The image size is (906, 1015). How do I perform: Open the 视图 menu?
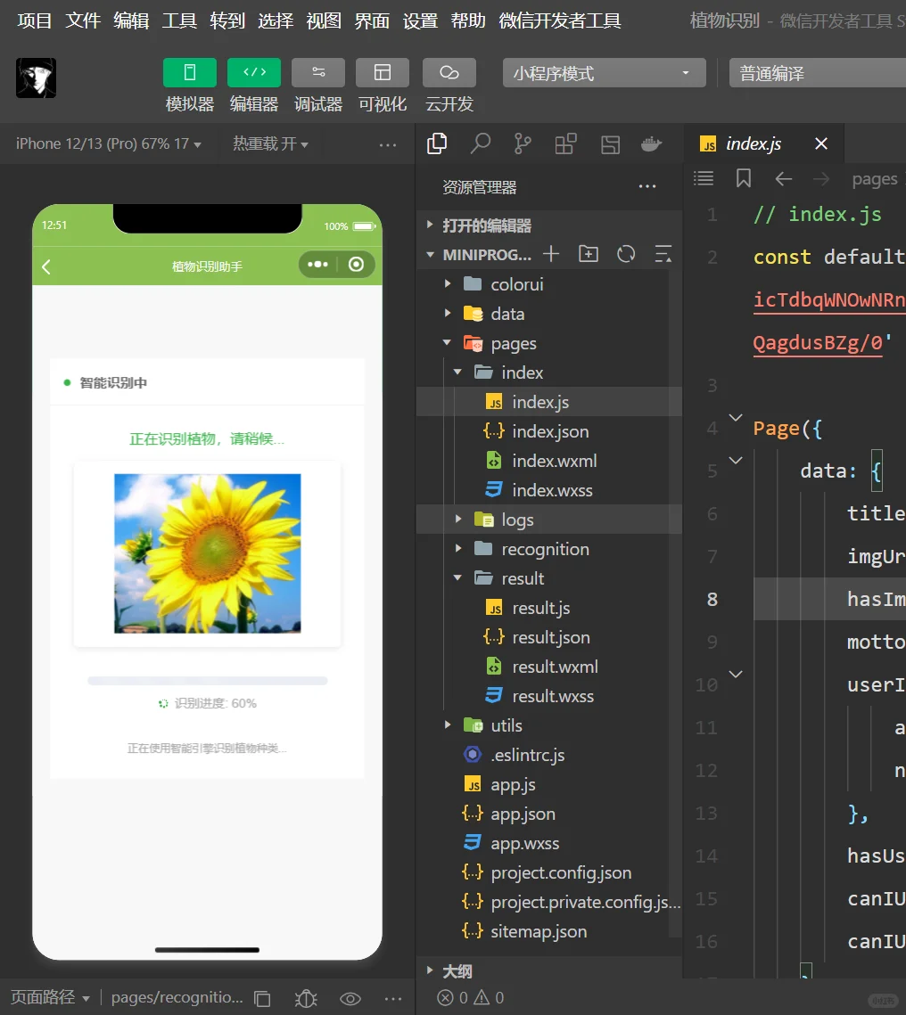pyautogui.click(x=324, y=20)
